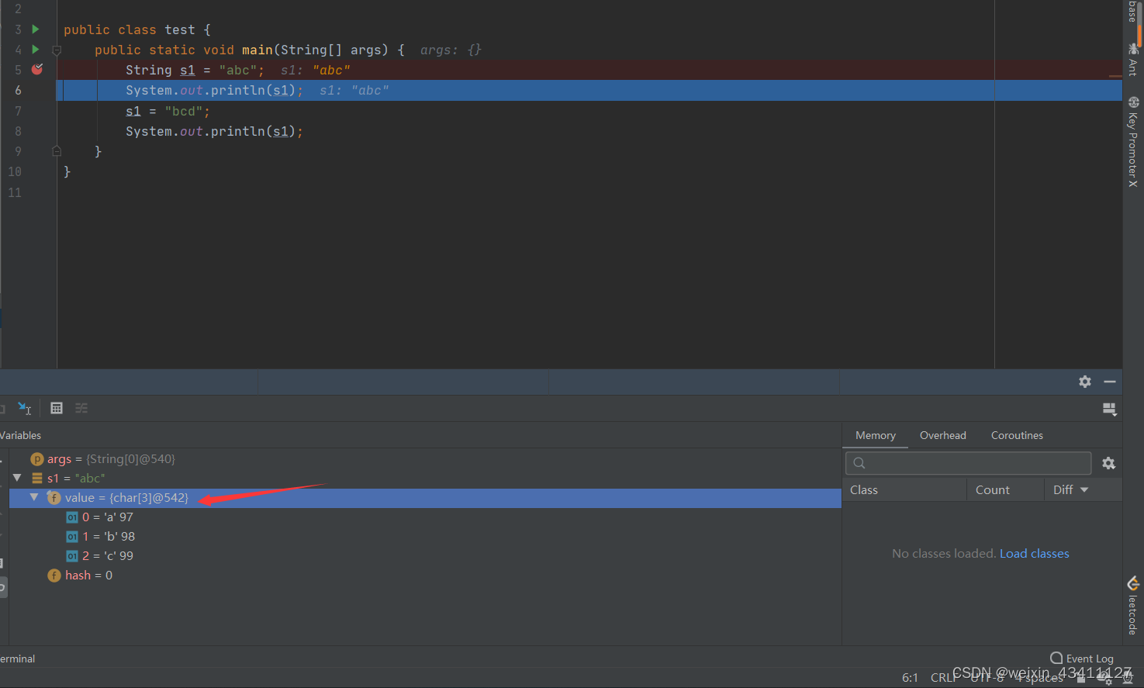This screenshot has width=1144, height=688.
Task: Click the "bcd" string on line 7
Action: click(x=183, y=111)
